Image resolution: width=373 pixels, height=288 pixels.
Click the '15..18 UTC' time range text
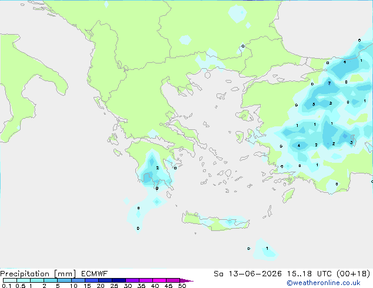pos(309,274)
